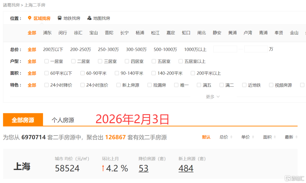Sort listings by 最新

[x=291, y=137]
